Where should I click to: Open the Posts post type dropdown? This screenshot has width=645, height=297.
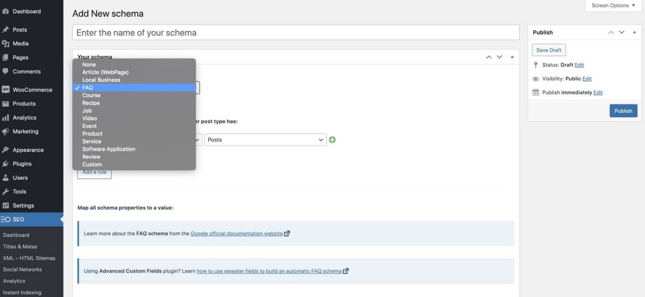pyautogui.click(x=265, y=140)
